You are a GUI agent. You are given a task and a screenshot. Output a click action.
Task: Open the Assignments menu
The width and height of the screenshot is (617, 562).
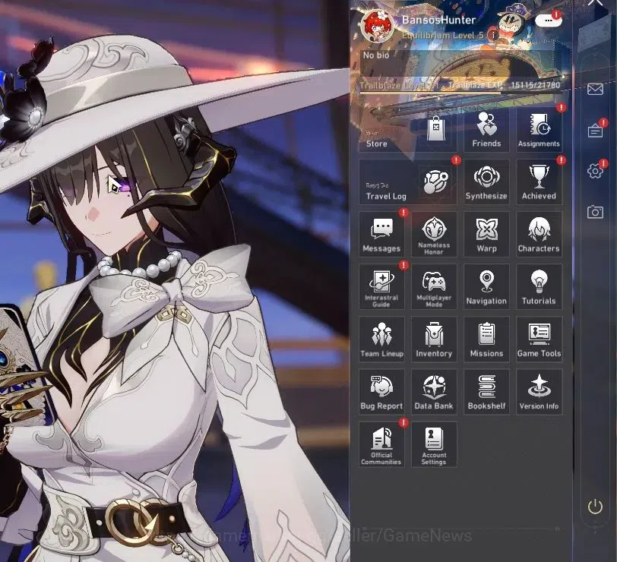[539, 130]
